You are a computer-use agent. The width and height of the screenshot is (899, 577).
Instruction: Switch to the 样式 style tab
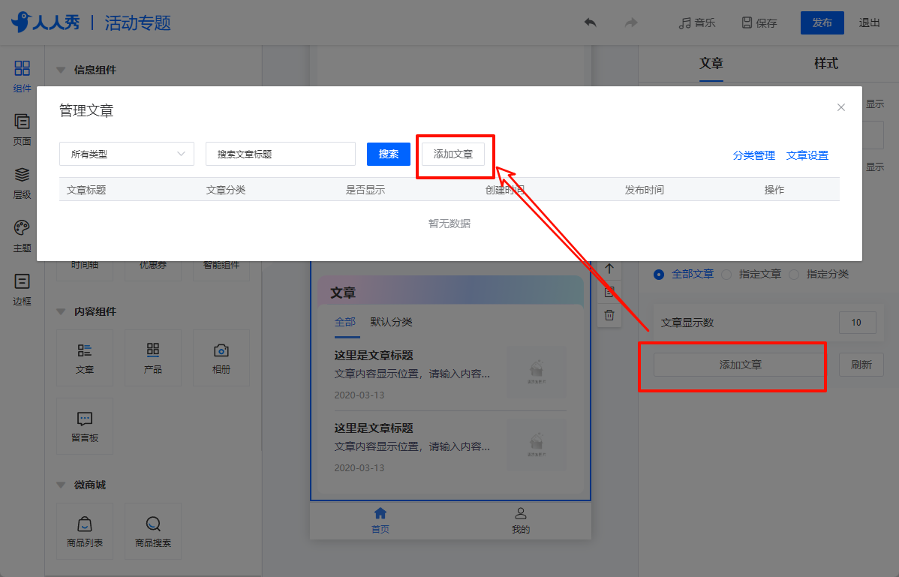pyautogui.click(x=825, y=64)
